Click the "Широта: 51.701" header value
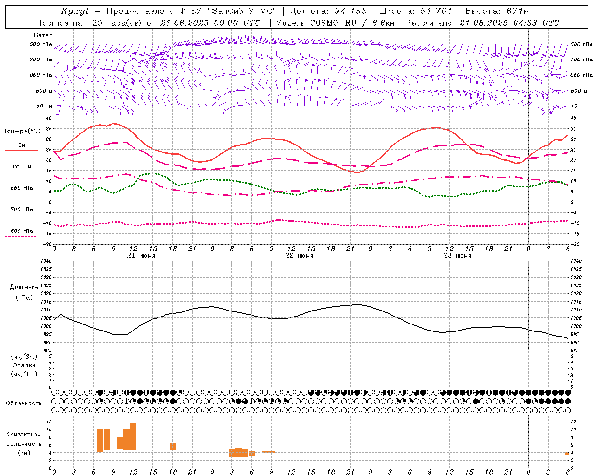595x476 pixels. point(416,11)
